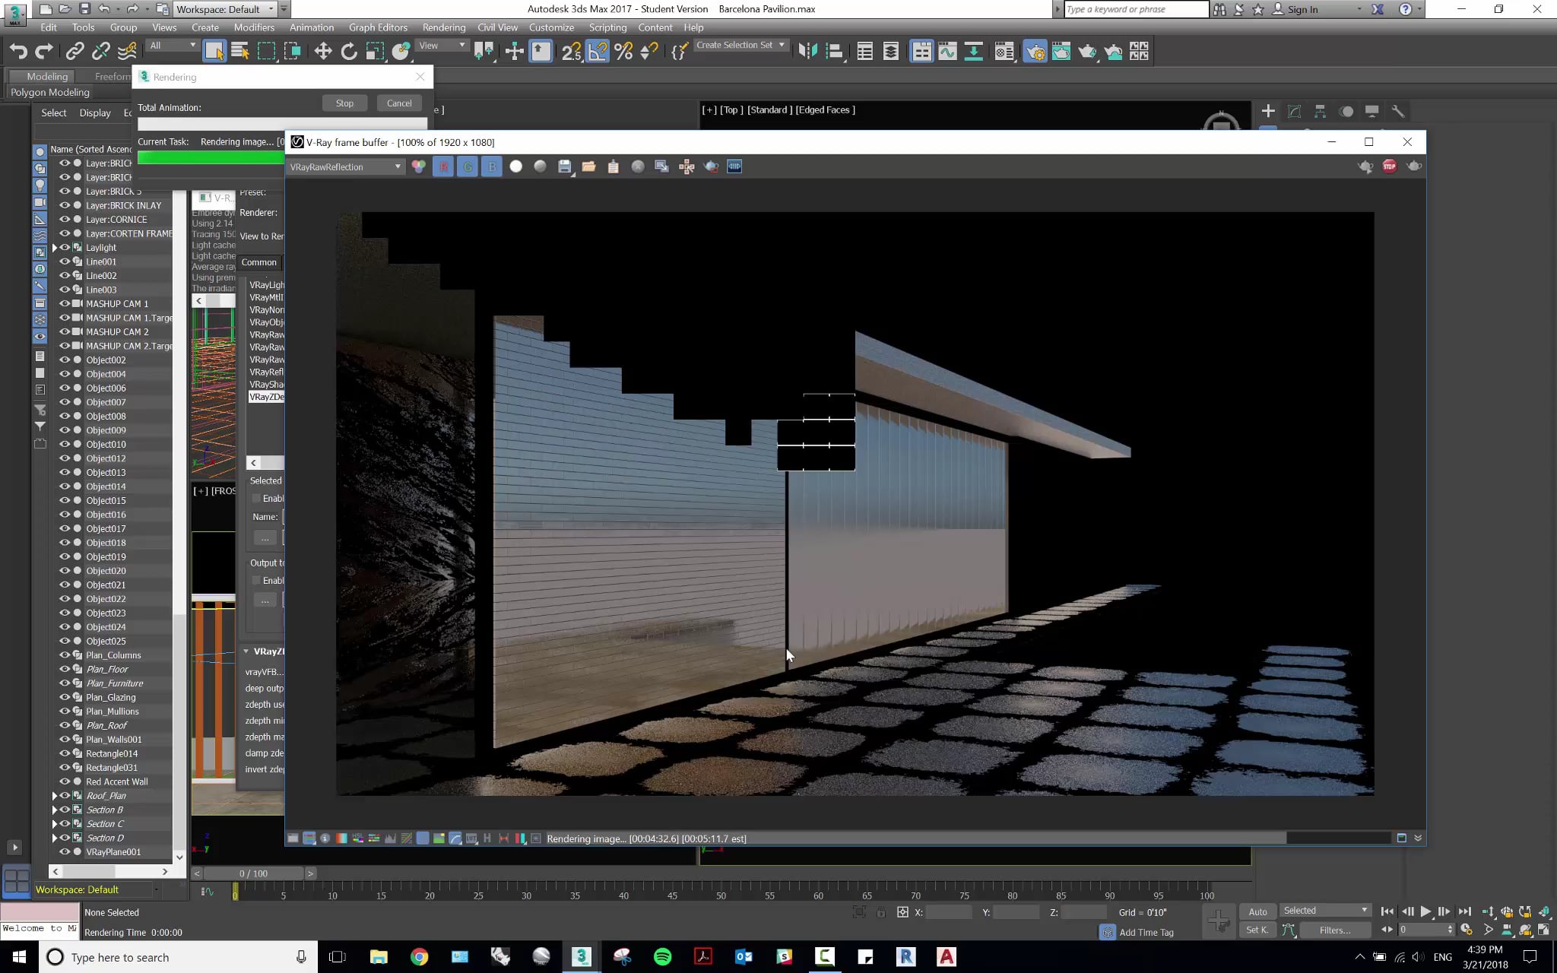
Task: Click the Undo arrow in main toolbar
Action: (x=18, y=51)
